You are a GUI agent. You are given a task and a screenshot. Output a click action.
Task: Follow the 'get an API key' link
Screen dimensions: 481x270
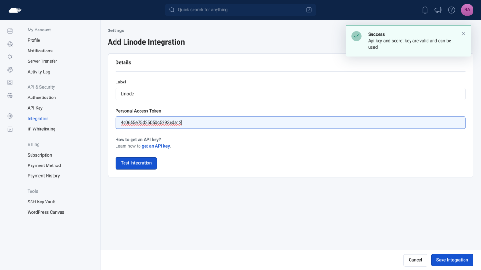(155, 146)
